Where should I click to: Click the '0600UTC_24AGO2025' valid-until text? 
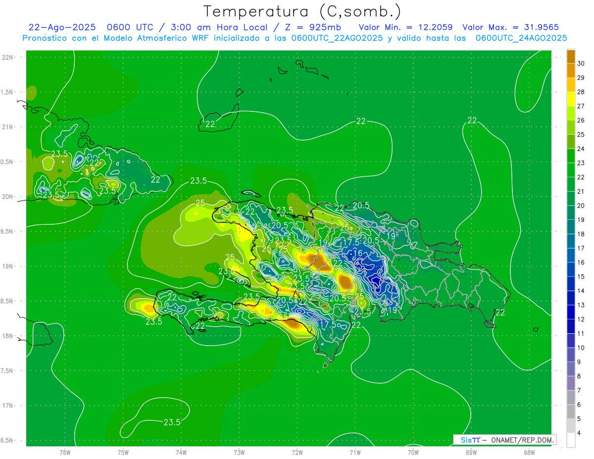coord(521,38)
